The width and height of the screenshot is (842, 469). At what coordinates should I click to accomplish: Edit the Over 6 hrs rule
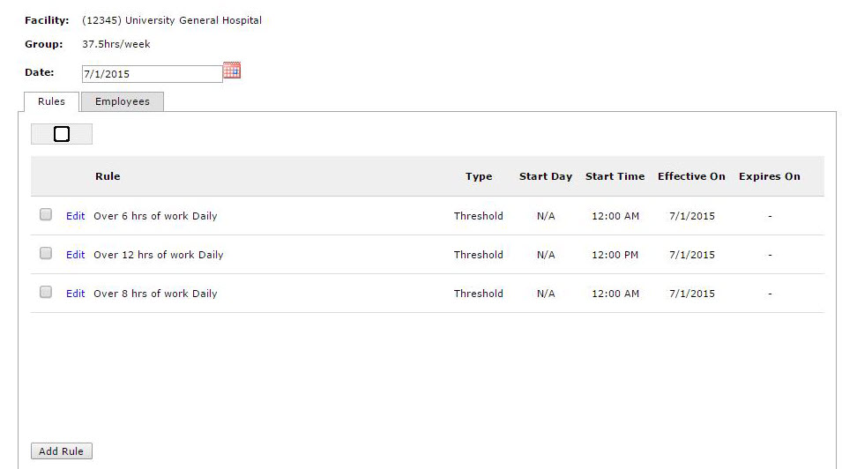(76, 216)
